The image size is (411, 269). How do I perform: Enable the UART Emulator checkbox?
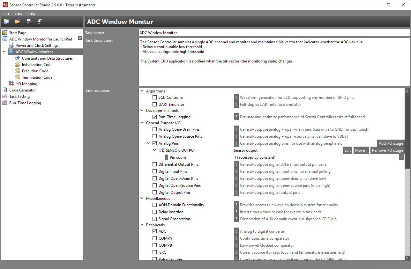(155, 105)
